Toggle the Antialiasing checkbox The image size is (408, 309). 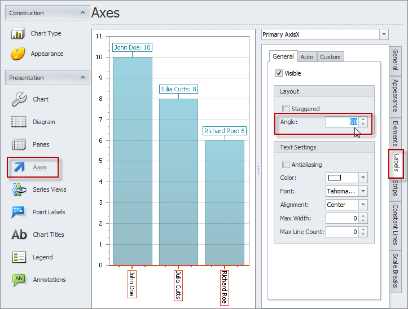(286, 165)
